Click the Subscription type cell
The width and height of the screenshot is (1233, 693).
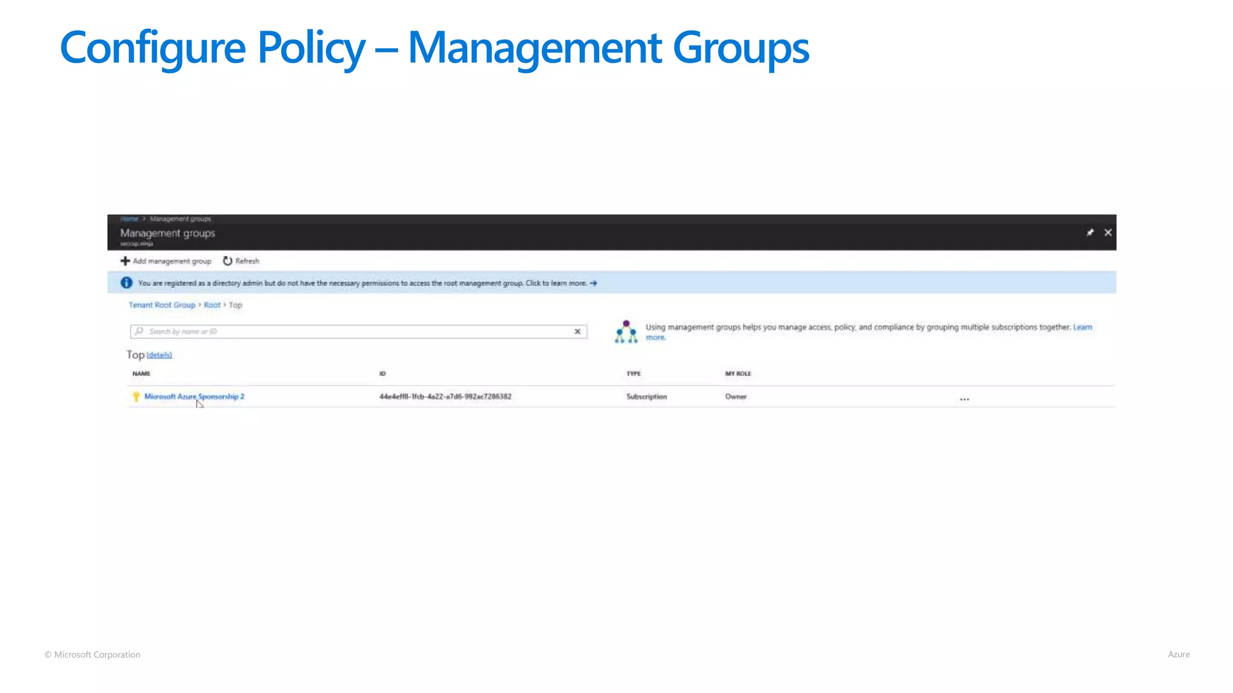pos(647,396)
